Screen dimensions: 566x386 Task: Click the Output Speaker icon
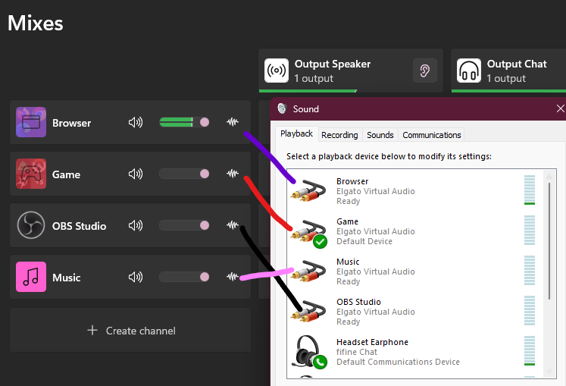277,71
